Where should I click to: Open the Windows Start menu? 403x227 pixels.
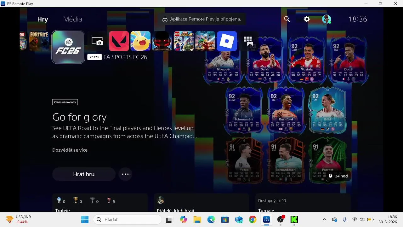pos(85,219)
